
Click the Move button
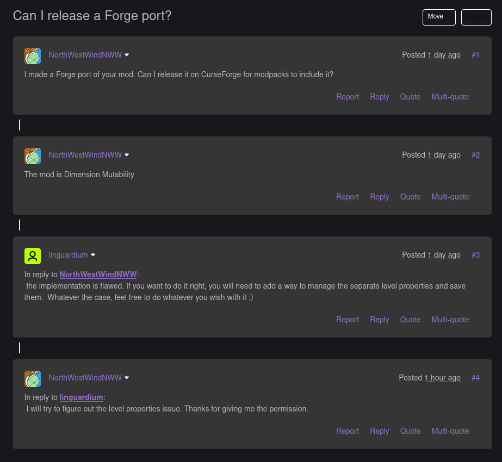[438, 17]
